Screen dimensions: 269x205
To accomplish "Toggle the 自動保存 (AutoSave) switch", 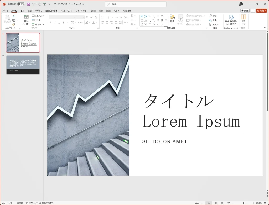I will coord(21,4).
